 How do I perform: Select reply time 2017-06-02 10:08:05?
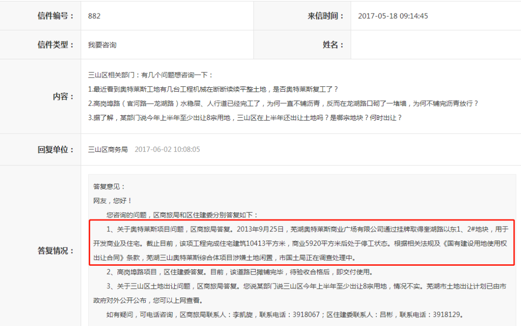click(167, 149)
